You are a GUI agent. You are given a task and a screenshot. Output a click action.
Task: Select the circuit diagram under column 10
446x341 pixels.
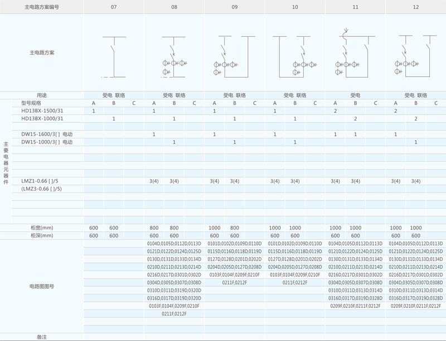[294, 56]
